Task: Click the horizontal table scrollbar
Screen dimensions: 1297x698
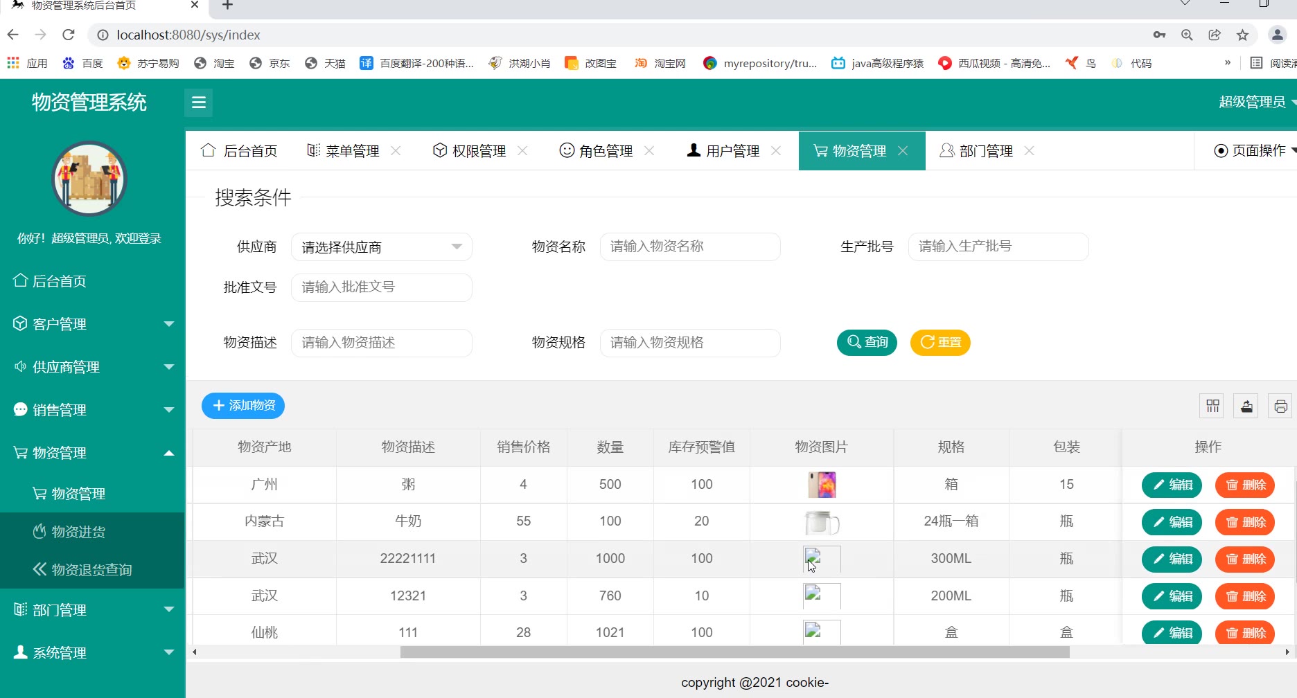Action: tap(734, 652)
